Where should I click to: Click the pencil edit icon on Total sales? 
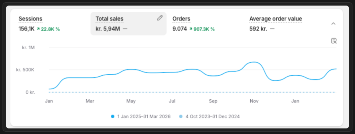[160, 18]
